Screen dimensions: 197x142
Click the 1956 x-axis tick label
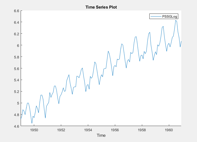(x=115, y=130)
